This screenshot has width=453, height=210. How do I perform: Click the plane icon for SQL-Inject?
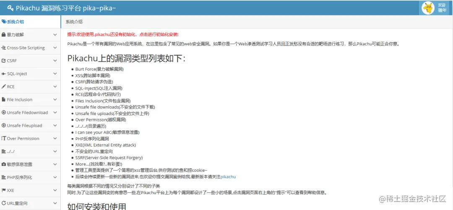(4, 74)
